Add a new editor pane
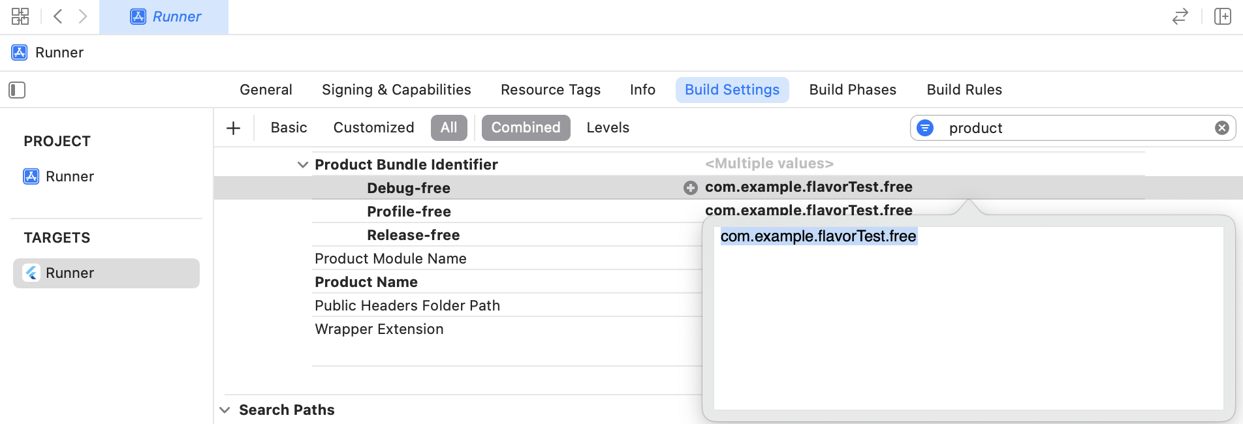The width and height of the screenshot is (1243, 424). pos(1222,16)
